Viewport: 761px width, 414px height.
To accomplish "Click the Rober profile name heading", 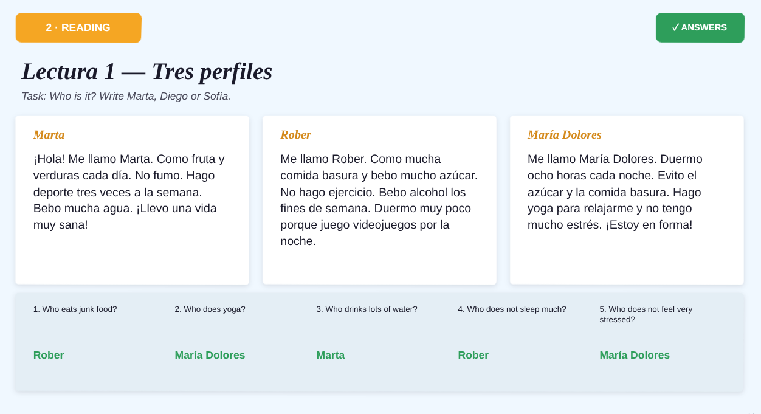I will pos(296,135).
